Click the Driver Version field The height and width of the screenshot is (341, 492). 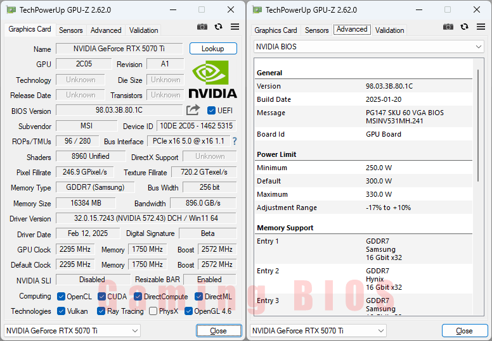146,218
